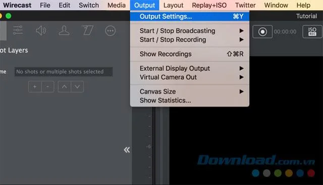Open the Wirecast application menu
This screenshot has width=323, height=185.
coord(17,5)
